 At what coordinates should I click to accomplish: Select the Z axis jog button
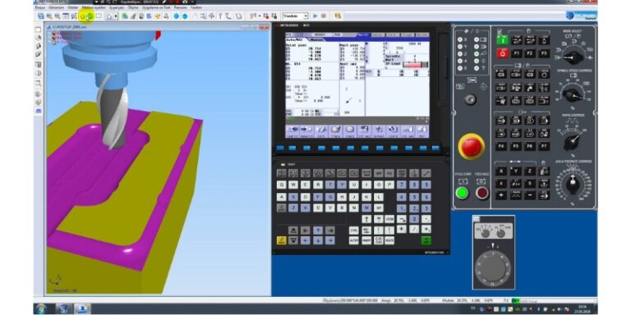[530, 171]
